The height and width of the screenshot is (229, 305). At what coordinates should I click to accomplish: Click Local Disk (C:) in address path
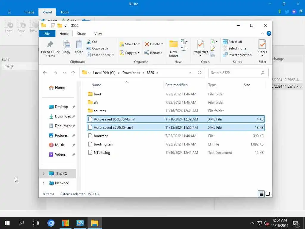coord(104,73)
